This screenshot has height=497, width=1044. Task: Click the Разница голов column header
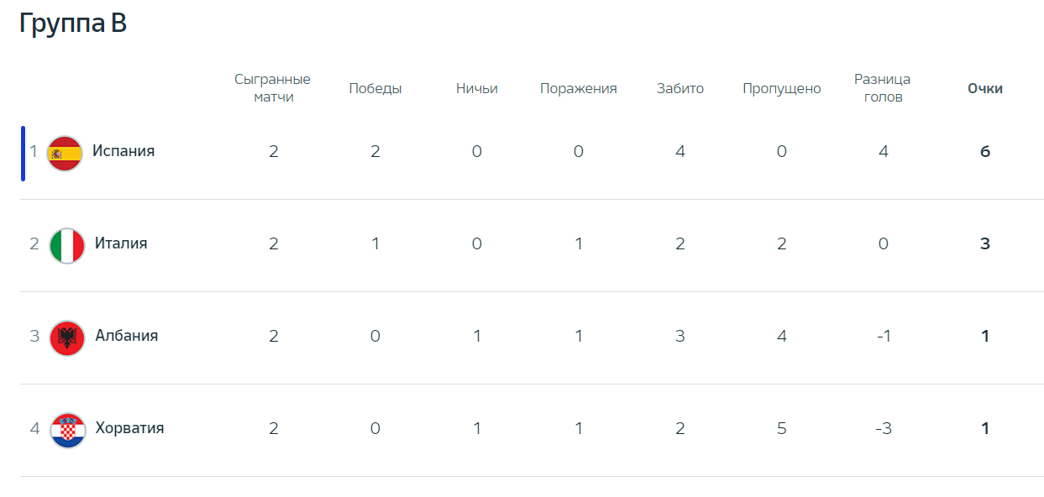click(x=883, y=88)
